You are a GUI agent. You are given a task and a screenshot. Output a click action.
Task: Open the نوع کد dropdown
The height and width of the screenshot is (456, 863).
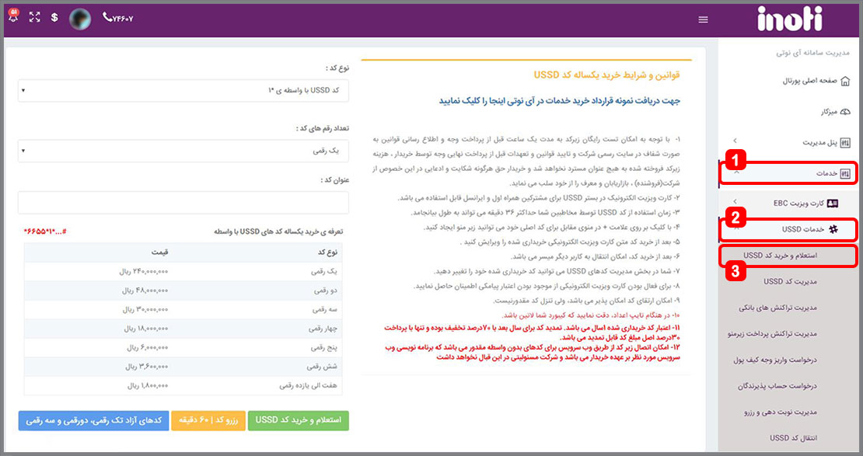coord(183,91)
